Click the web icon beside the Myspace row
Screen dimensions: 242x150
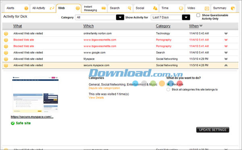pyautogui.click(x=6, y=59)
